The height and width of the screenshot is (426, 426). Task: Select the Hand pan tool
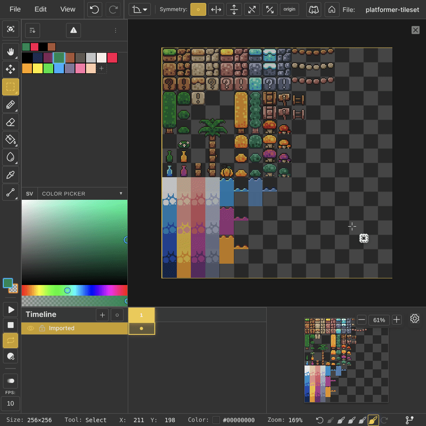11,52
